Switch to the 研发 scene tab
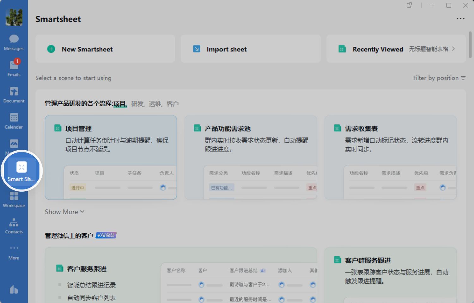The width and height of the screenshot is (474, 303). point(137,104)
